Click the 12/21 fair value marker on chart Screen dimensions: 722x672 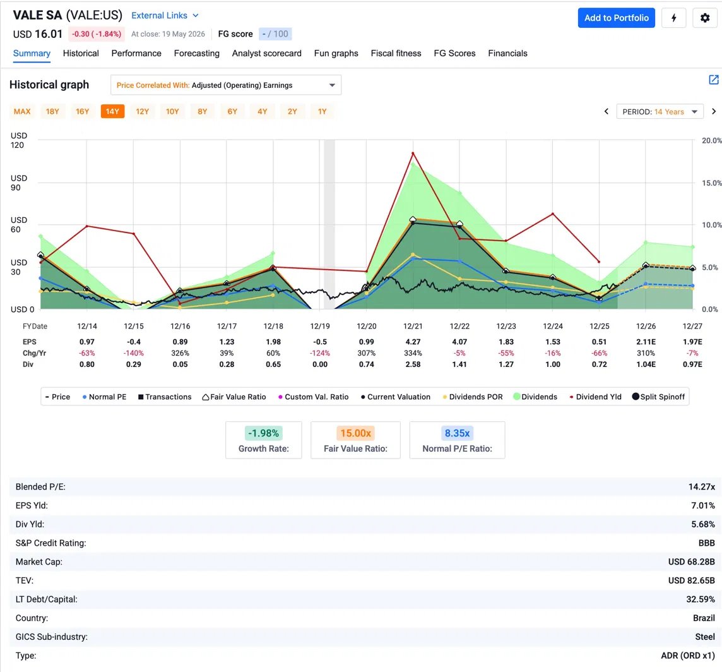[x=413, y=219]
